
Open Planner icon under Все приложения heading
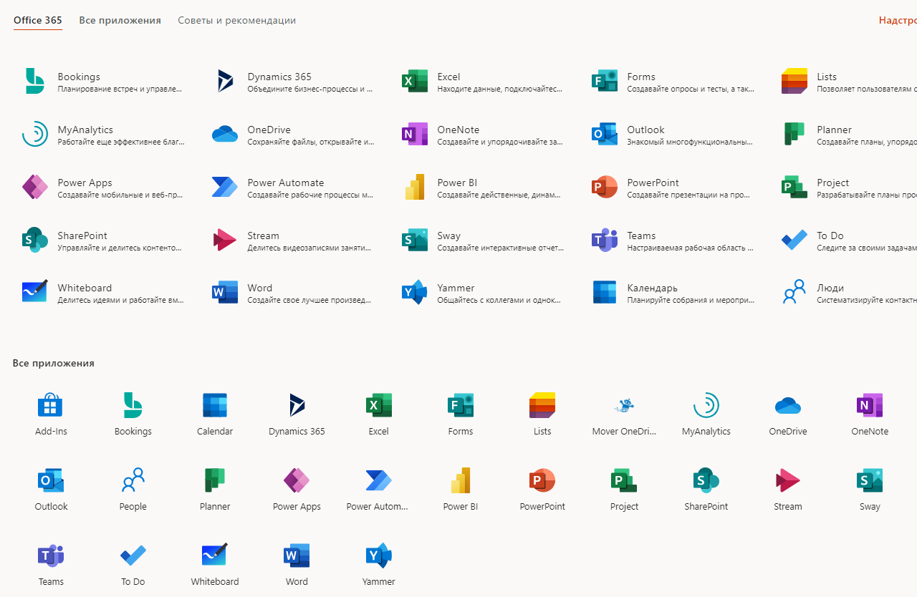point(215,481)
